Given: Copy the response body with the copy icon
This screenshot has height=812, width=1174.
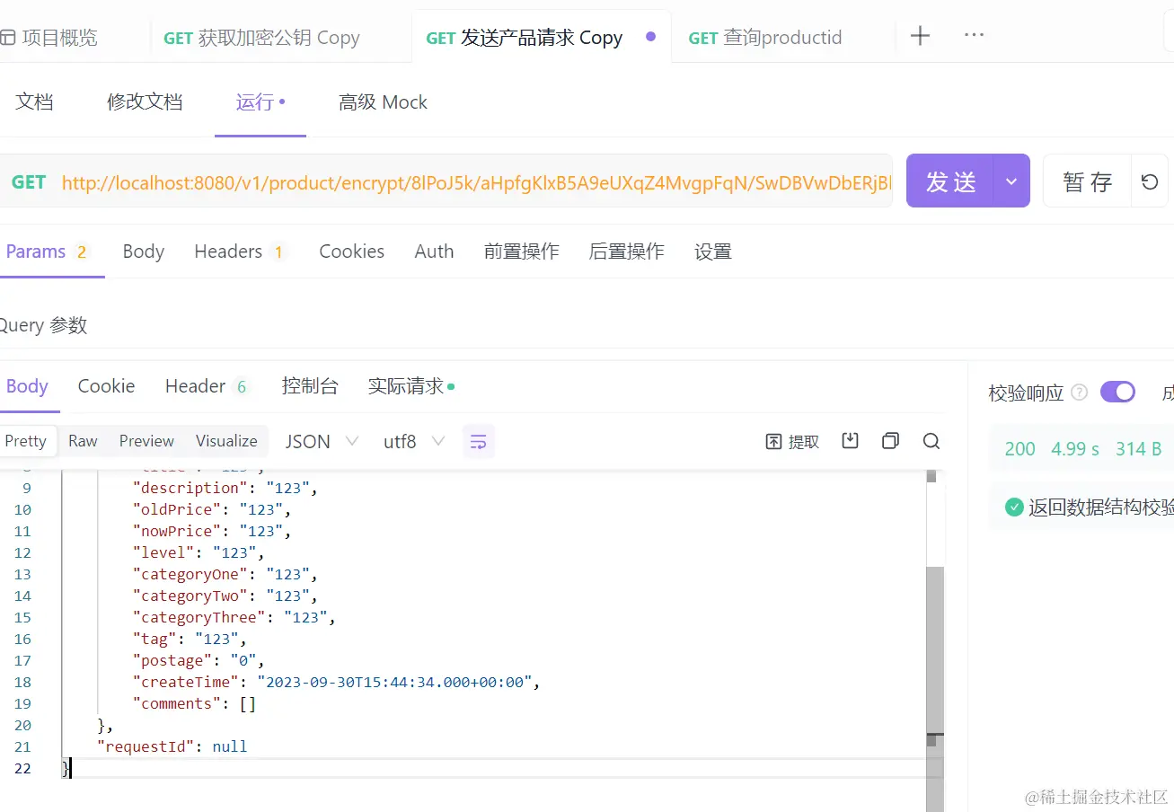Looking at the screenshot, I should 890,440.
